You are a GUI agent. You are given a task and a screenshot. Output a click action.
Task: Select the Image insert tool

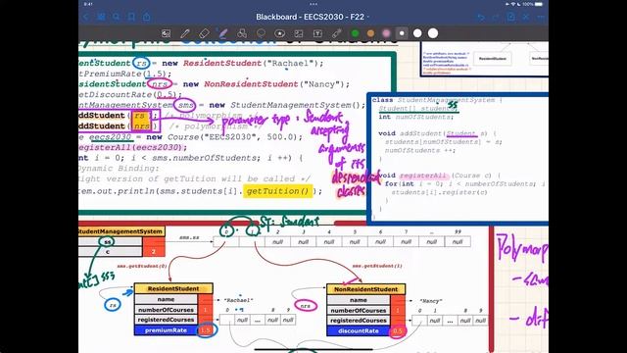[299, 33]
